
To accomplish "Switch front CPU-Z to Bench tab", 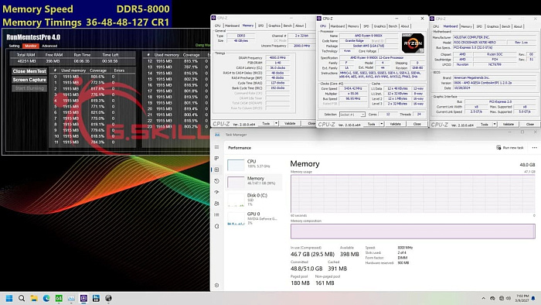I will 393,26.
